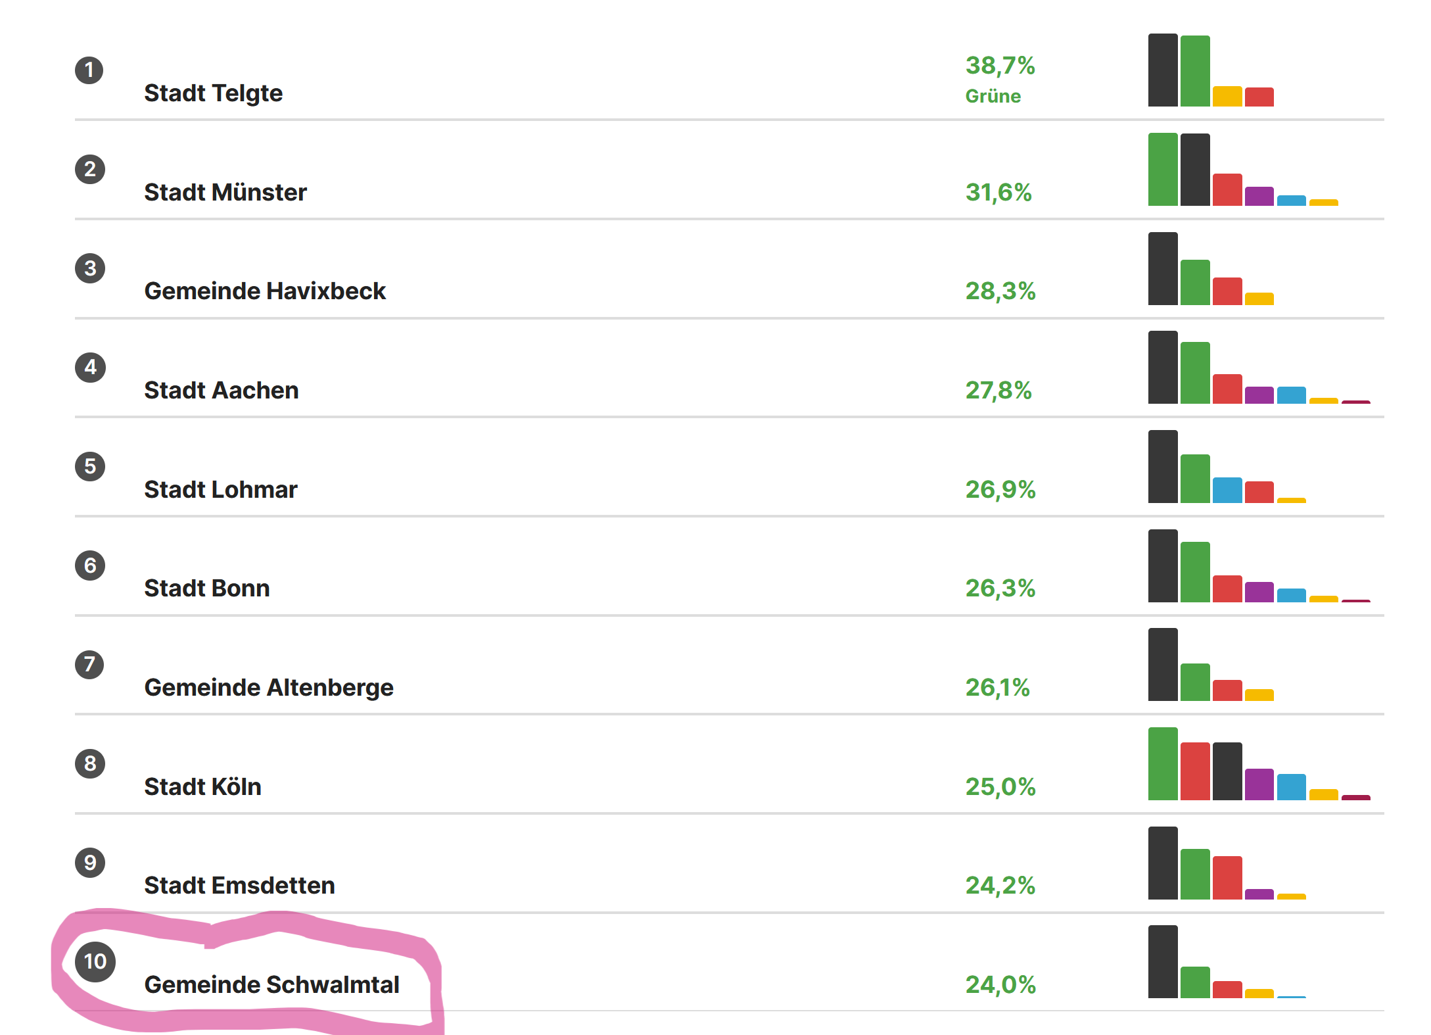The image size is (1431, 1035).
Task: Click the red bar in Köln's chart
Action: [1194, 771]
